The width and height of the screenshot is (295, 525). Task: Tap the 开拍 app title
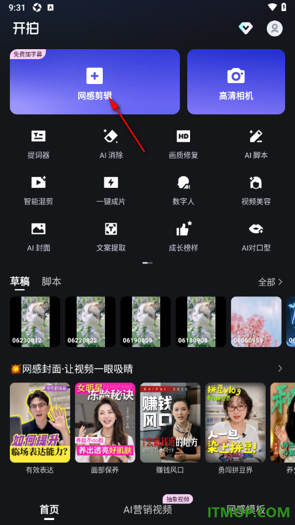click(x=26, y=28)
